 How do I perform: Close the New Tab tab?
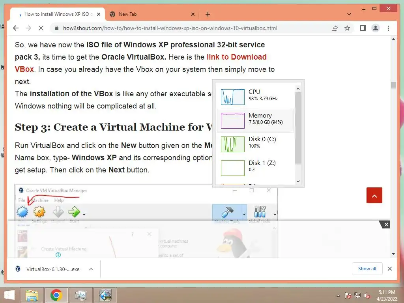coord(193,14)
